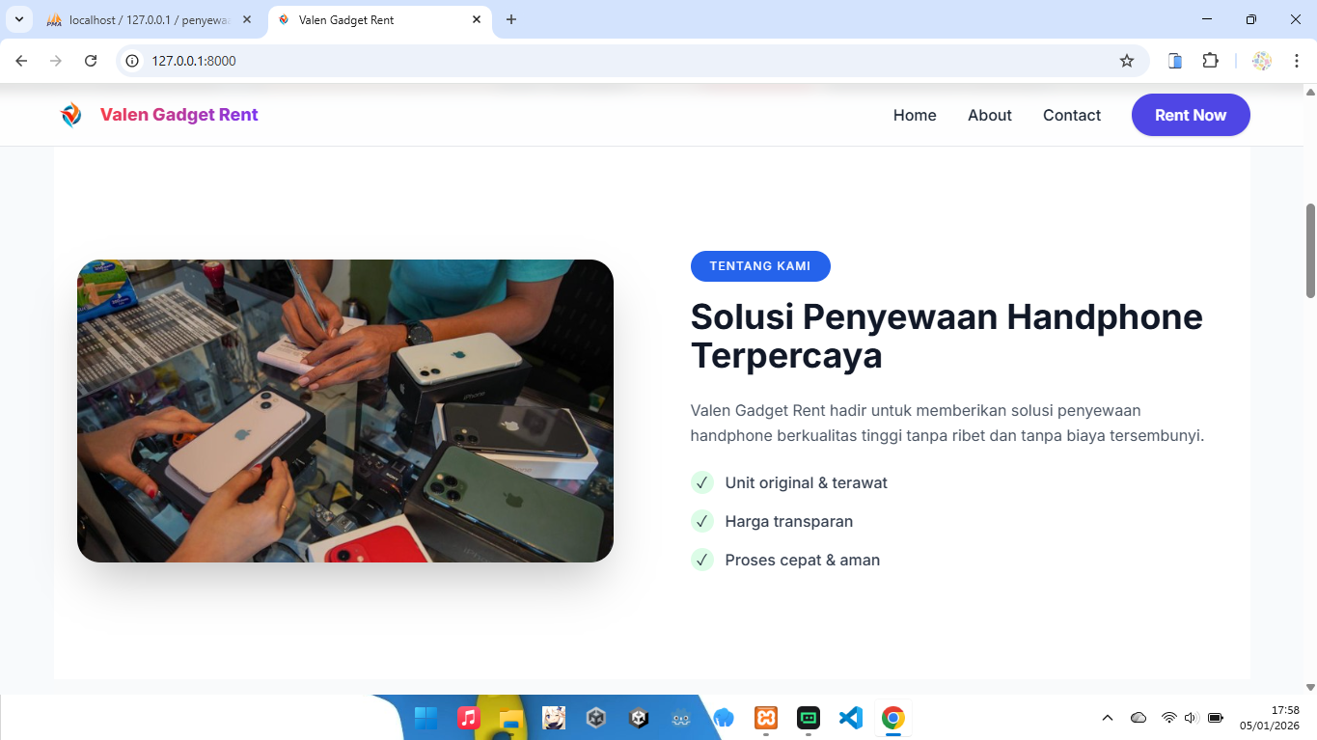Open the Contact link
The width and height of the screenshot is (1317, 740).
click(1071, 115)
